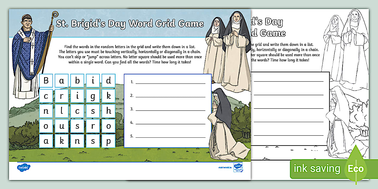Click the center letter c tile

(x=77, y=110)
